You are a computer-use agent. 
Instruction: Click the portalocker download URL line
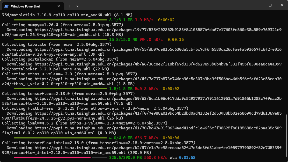point(144,64)
